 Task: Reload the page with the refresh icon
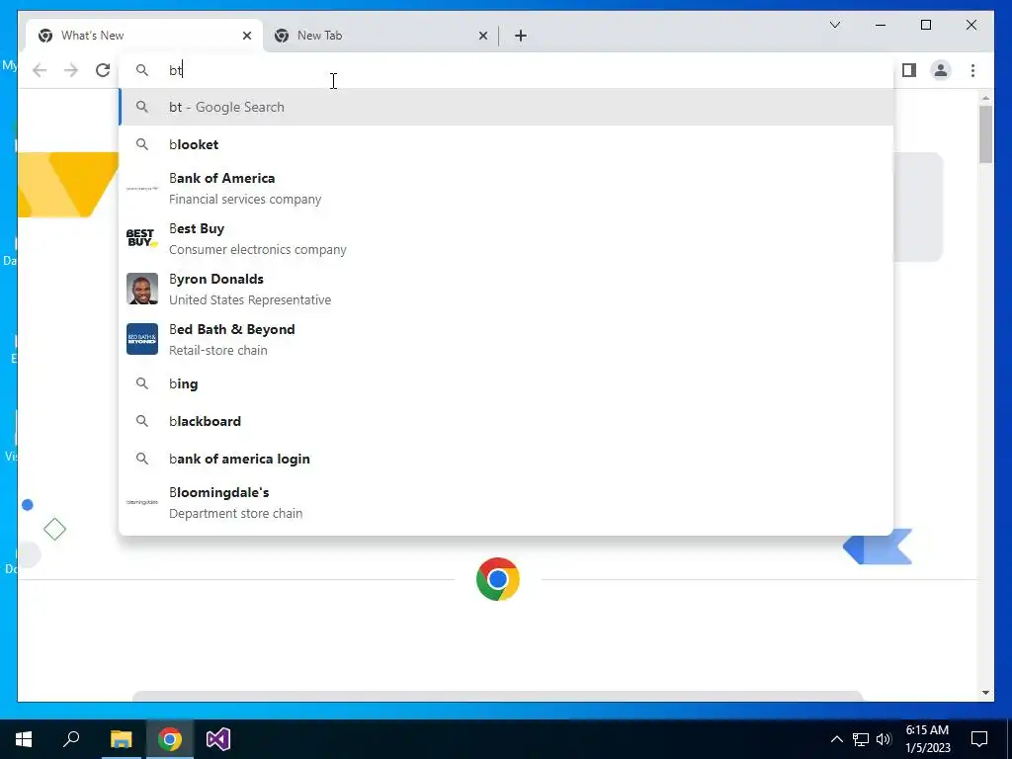coord(103,70)
